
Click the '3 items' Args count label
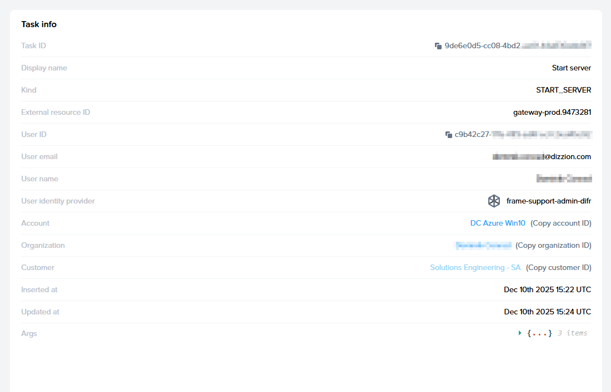point(572,333)
